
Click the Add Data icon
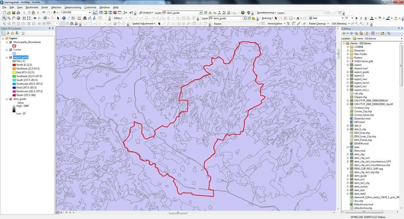coord(54,13)
